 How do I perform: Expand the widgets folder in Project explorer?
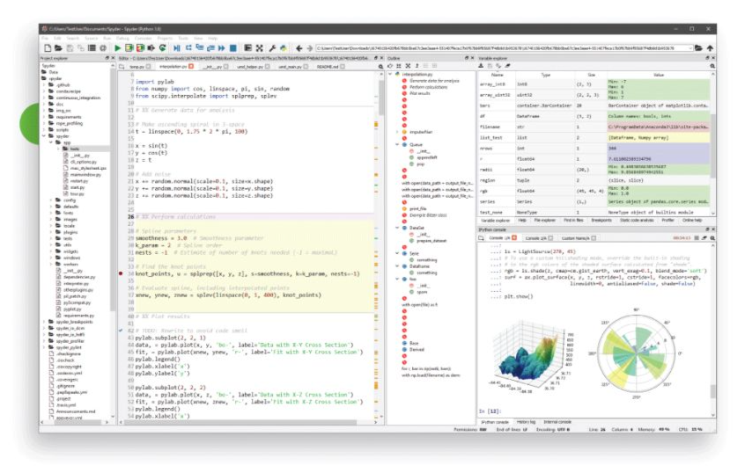click(51, 251)
